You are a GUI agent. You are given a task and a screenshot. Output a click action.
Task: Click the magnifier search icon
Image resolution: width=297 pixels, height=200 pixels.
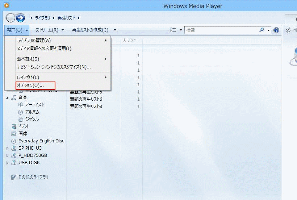(x=262, y=30)
